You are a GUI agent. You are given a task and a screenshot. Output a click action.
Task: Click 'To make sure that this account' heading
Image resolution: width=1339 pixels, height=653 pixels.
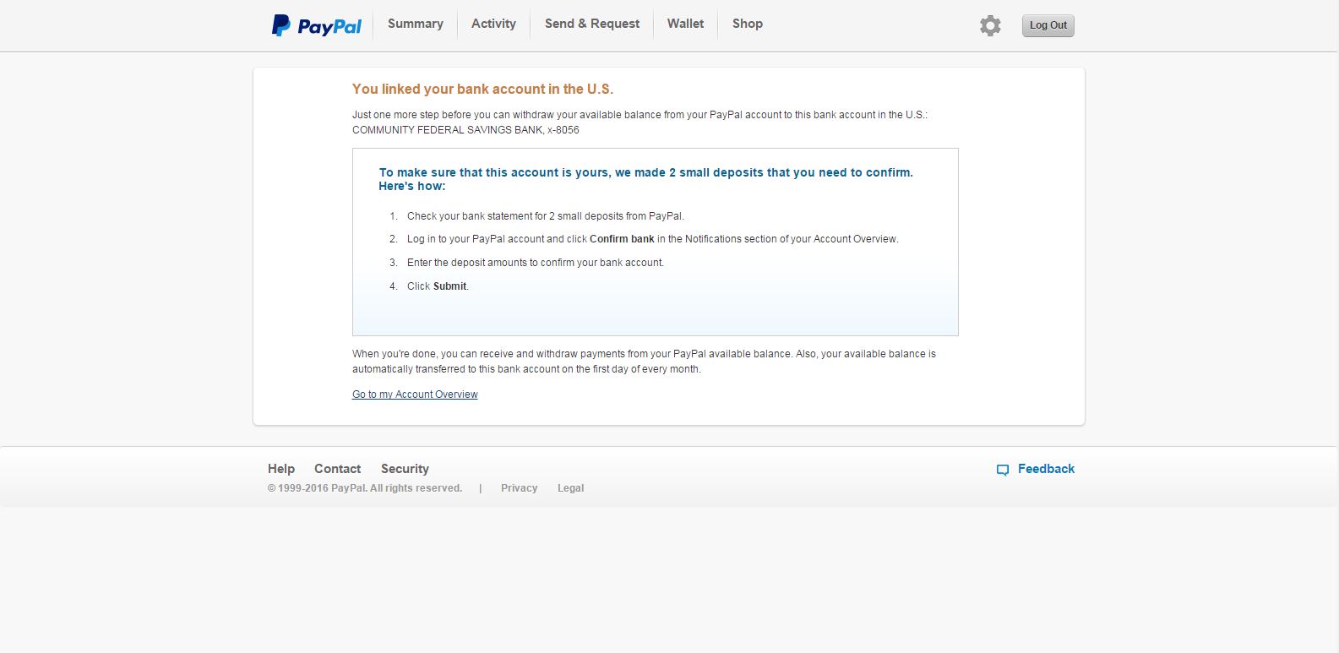[645, 178]
